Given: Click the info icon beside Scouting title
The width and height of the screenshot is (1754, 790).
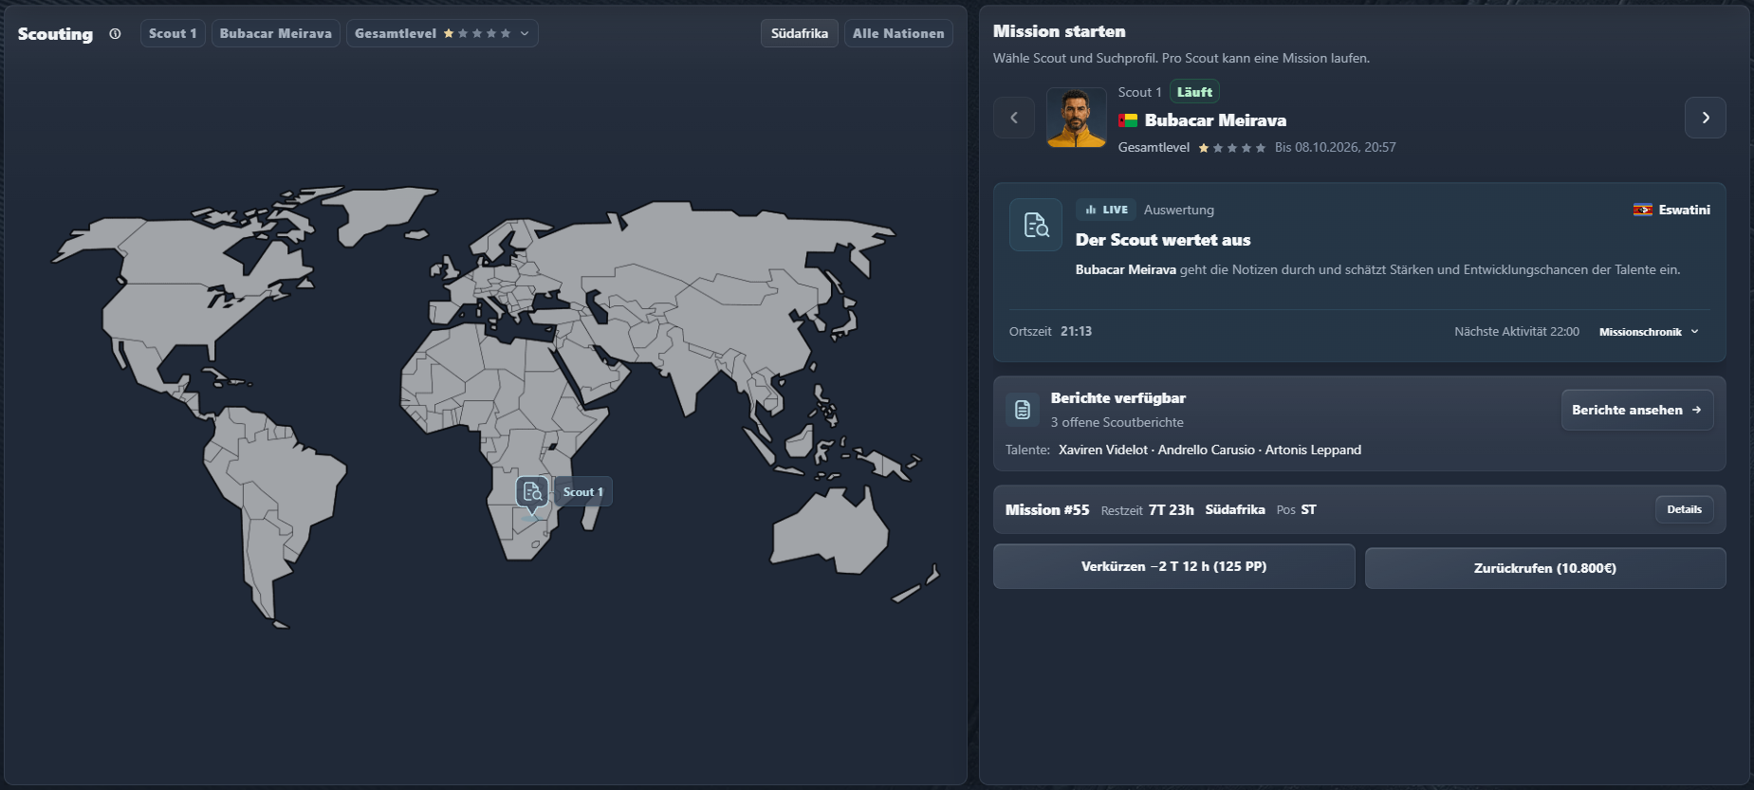Looking at the screenshot, I should [115, 34].
